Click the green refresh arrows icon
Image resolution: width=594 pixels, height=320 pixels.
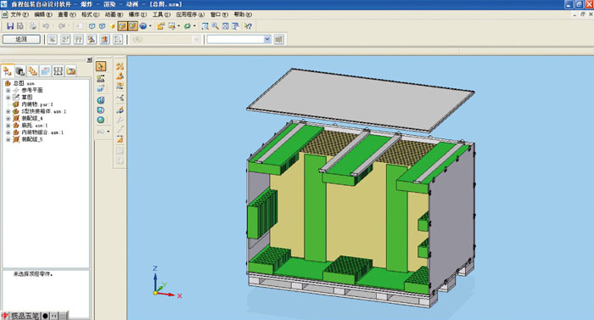[188, 25]
